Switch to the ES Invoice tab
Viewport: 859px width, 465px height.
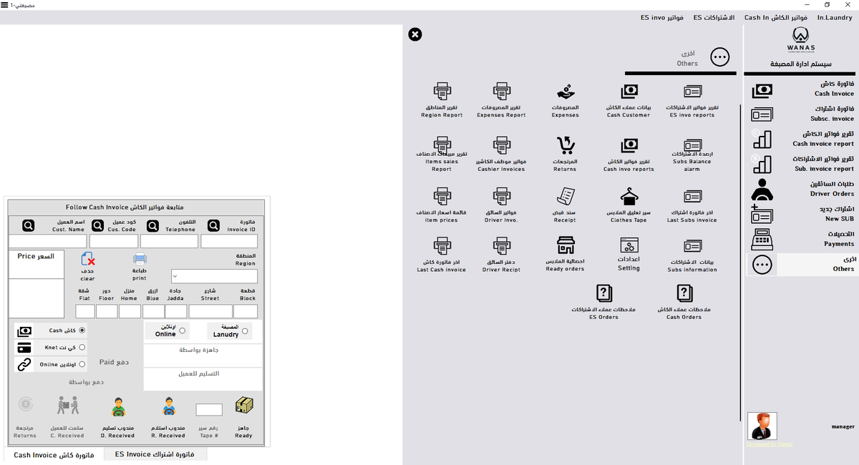[156, 454]
